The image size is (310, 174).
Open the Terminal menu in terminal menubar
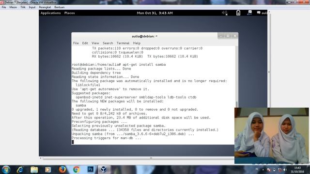[123, 43]
